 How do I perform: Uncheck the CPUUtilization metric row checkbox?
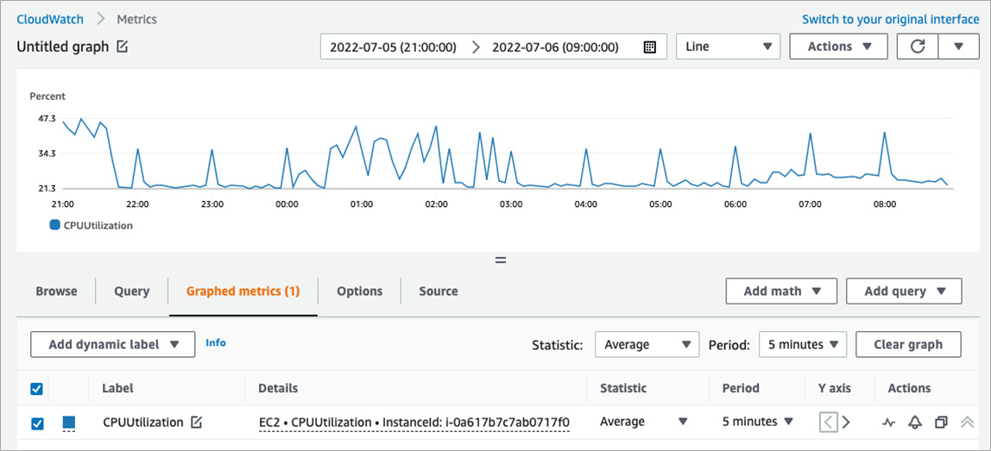point(37,423)
